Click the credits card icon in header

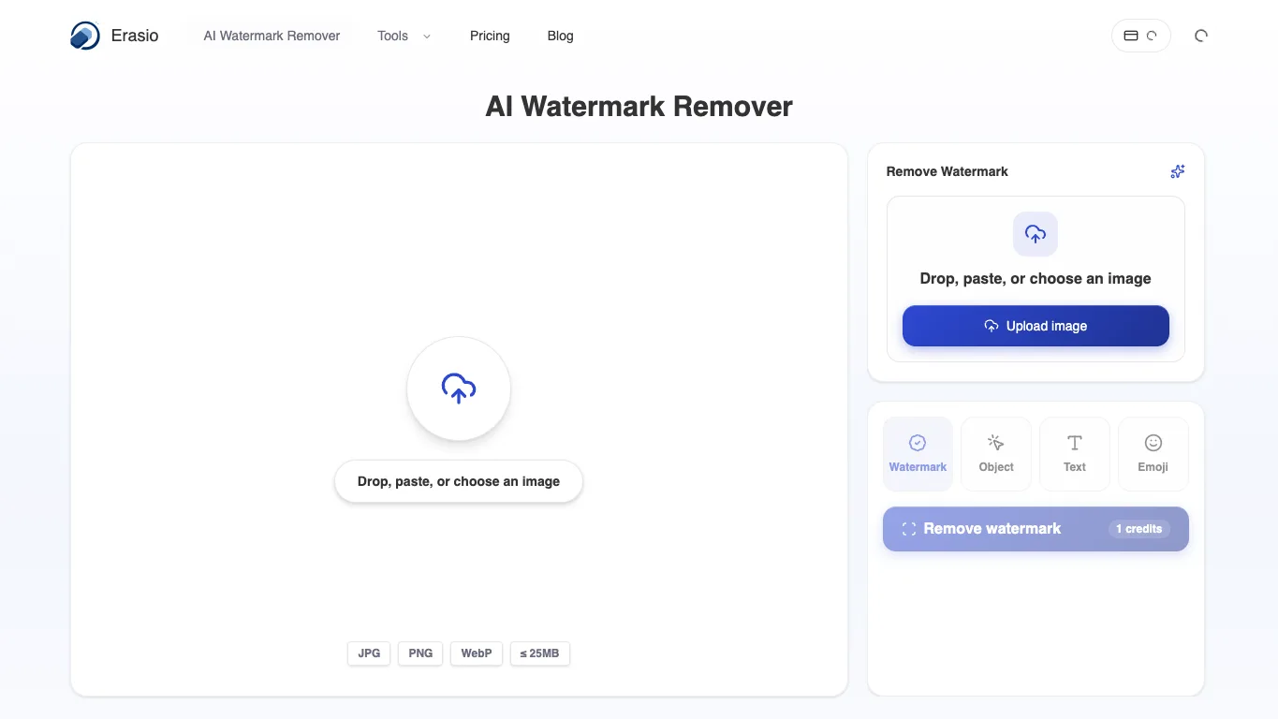coord(1131,36)
